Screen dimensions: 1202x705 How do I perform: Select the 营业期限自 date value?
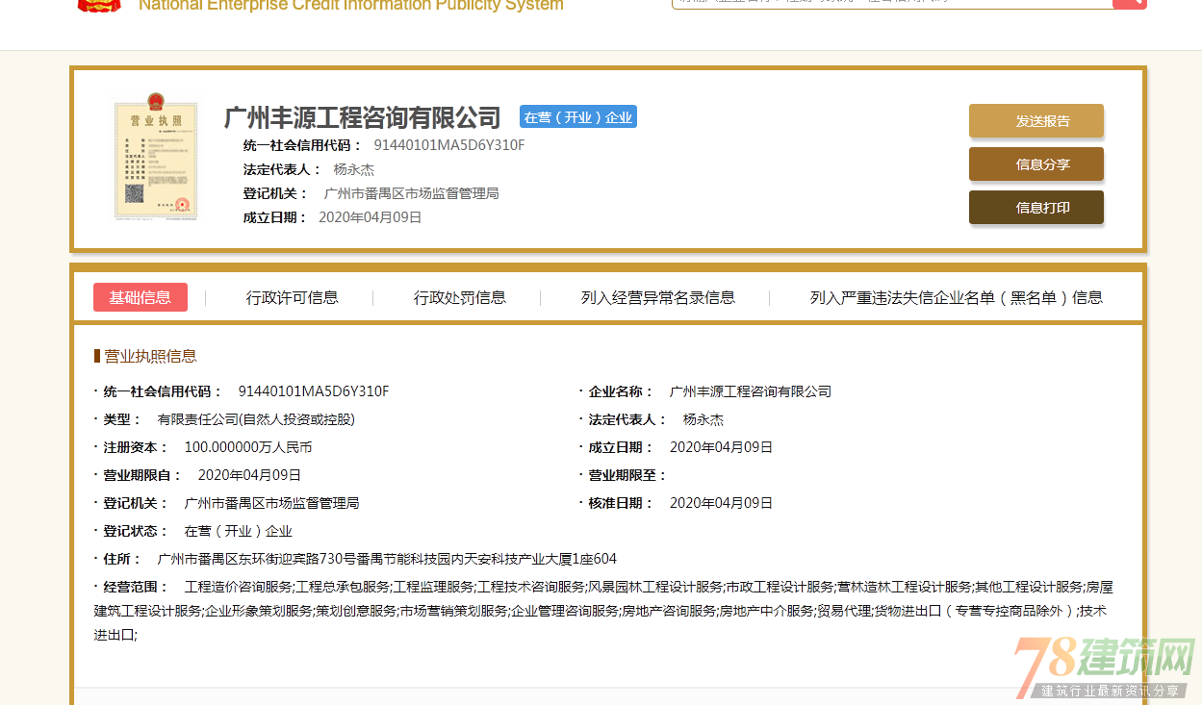[x=250, y=475]
